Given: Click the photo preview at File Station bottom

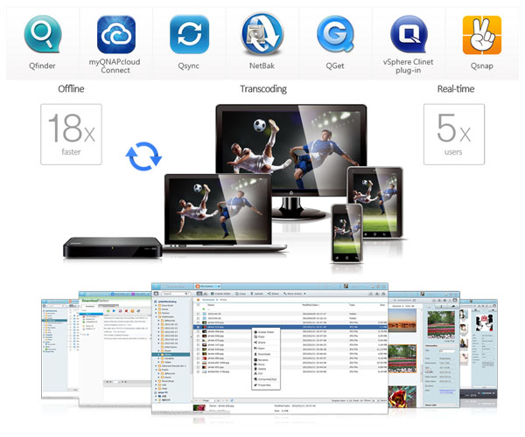Looking at the screenshot, I should point(199,408).
